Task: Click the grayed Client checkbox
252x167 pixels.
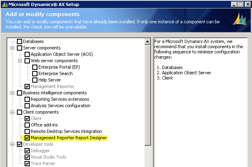Action: (x=27, y=118)
